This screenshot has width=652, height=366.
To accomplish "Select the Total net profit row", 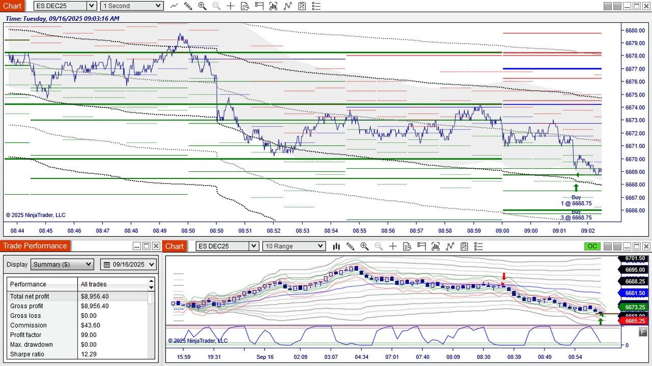I will (x=77, y=296).
